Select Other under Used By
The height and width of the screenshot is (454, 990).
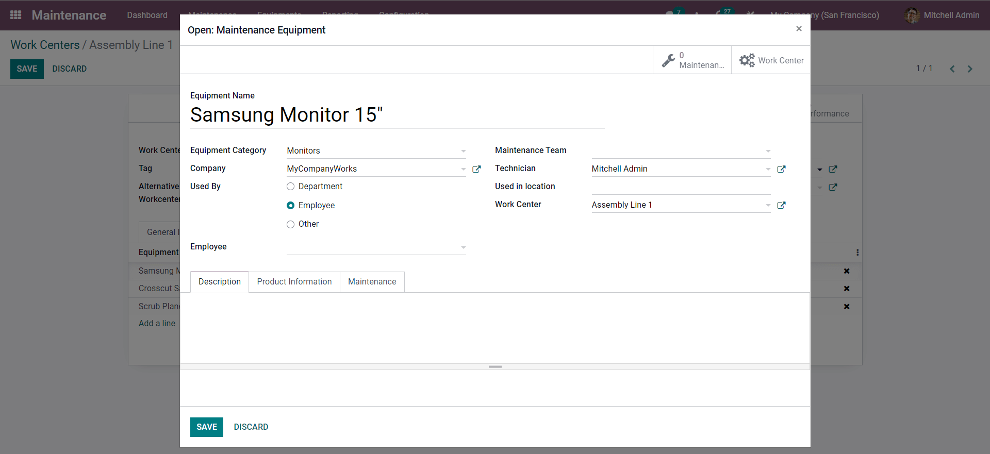pos(291,224)
